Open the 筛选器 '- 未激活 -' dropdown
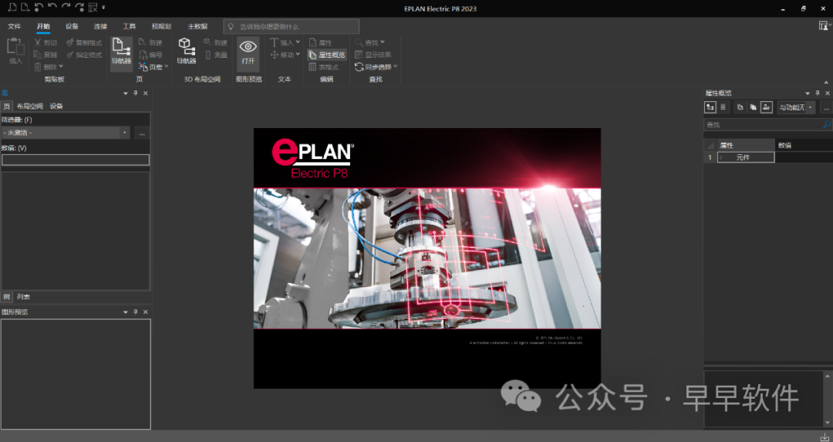 (x=125, y=133)
